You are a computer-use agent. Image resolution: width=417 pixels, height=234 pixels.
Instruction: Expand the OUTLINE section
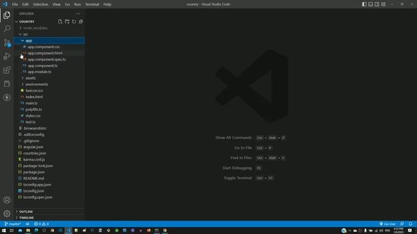(50, 211)
